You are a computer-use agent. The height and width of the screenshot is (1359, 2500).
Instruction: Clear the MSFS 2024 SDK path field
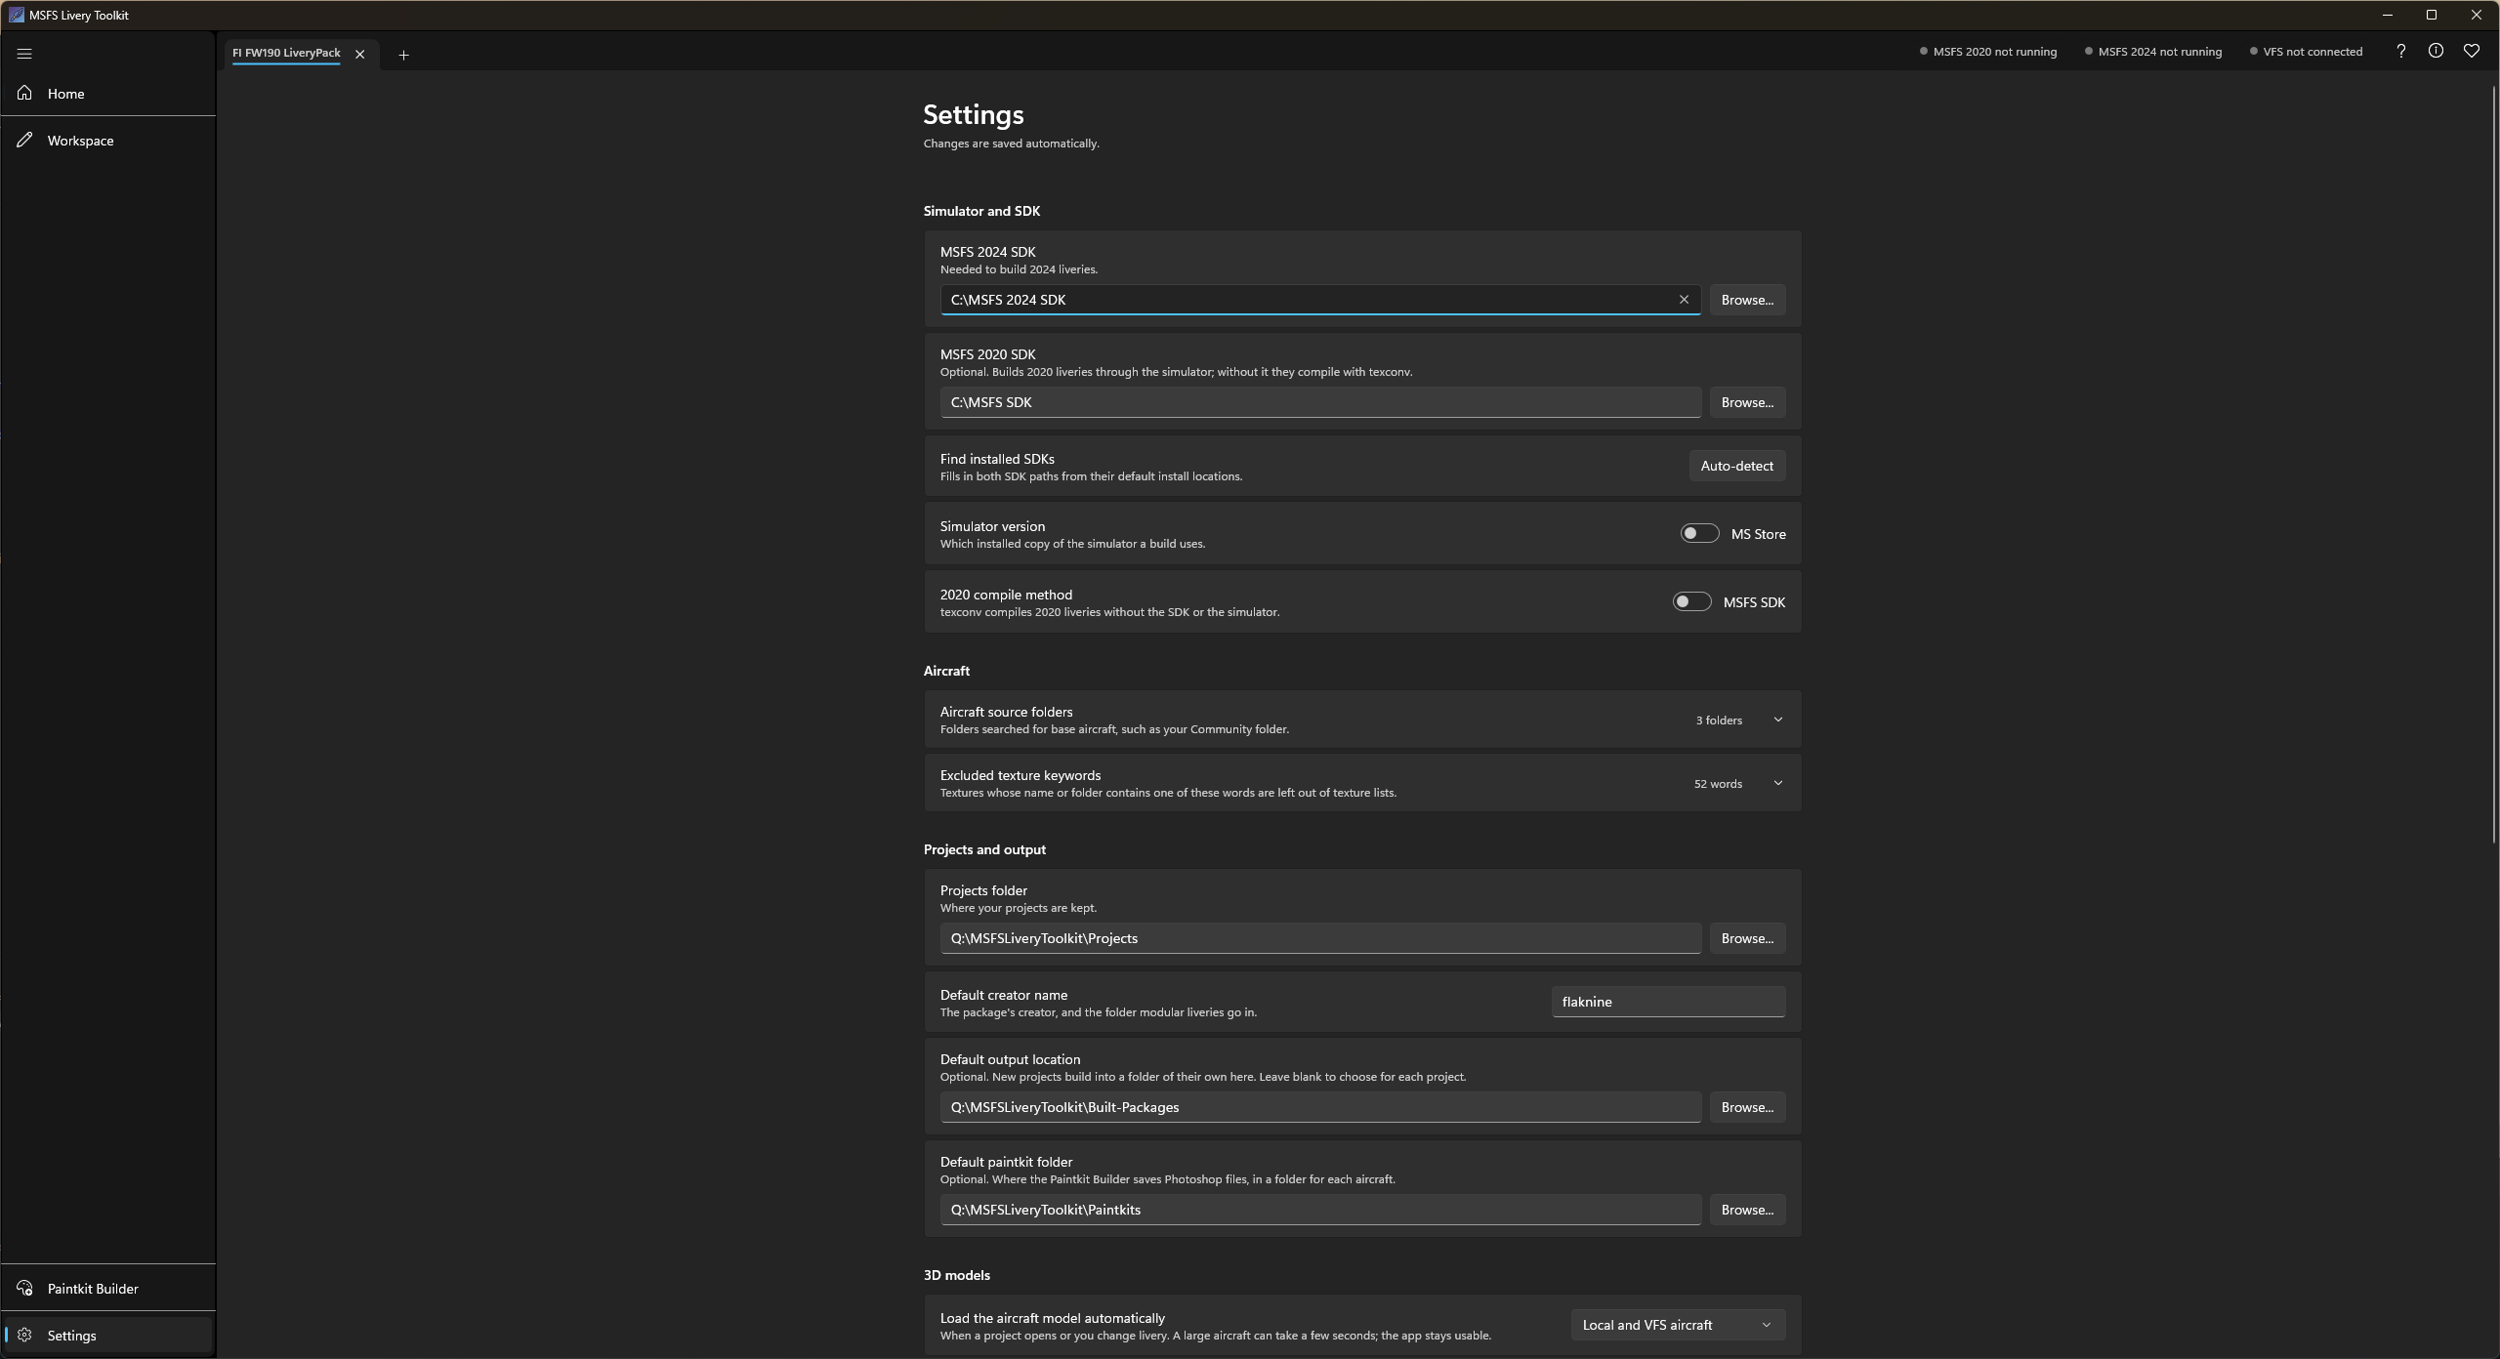(1684, 300)
